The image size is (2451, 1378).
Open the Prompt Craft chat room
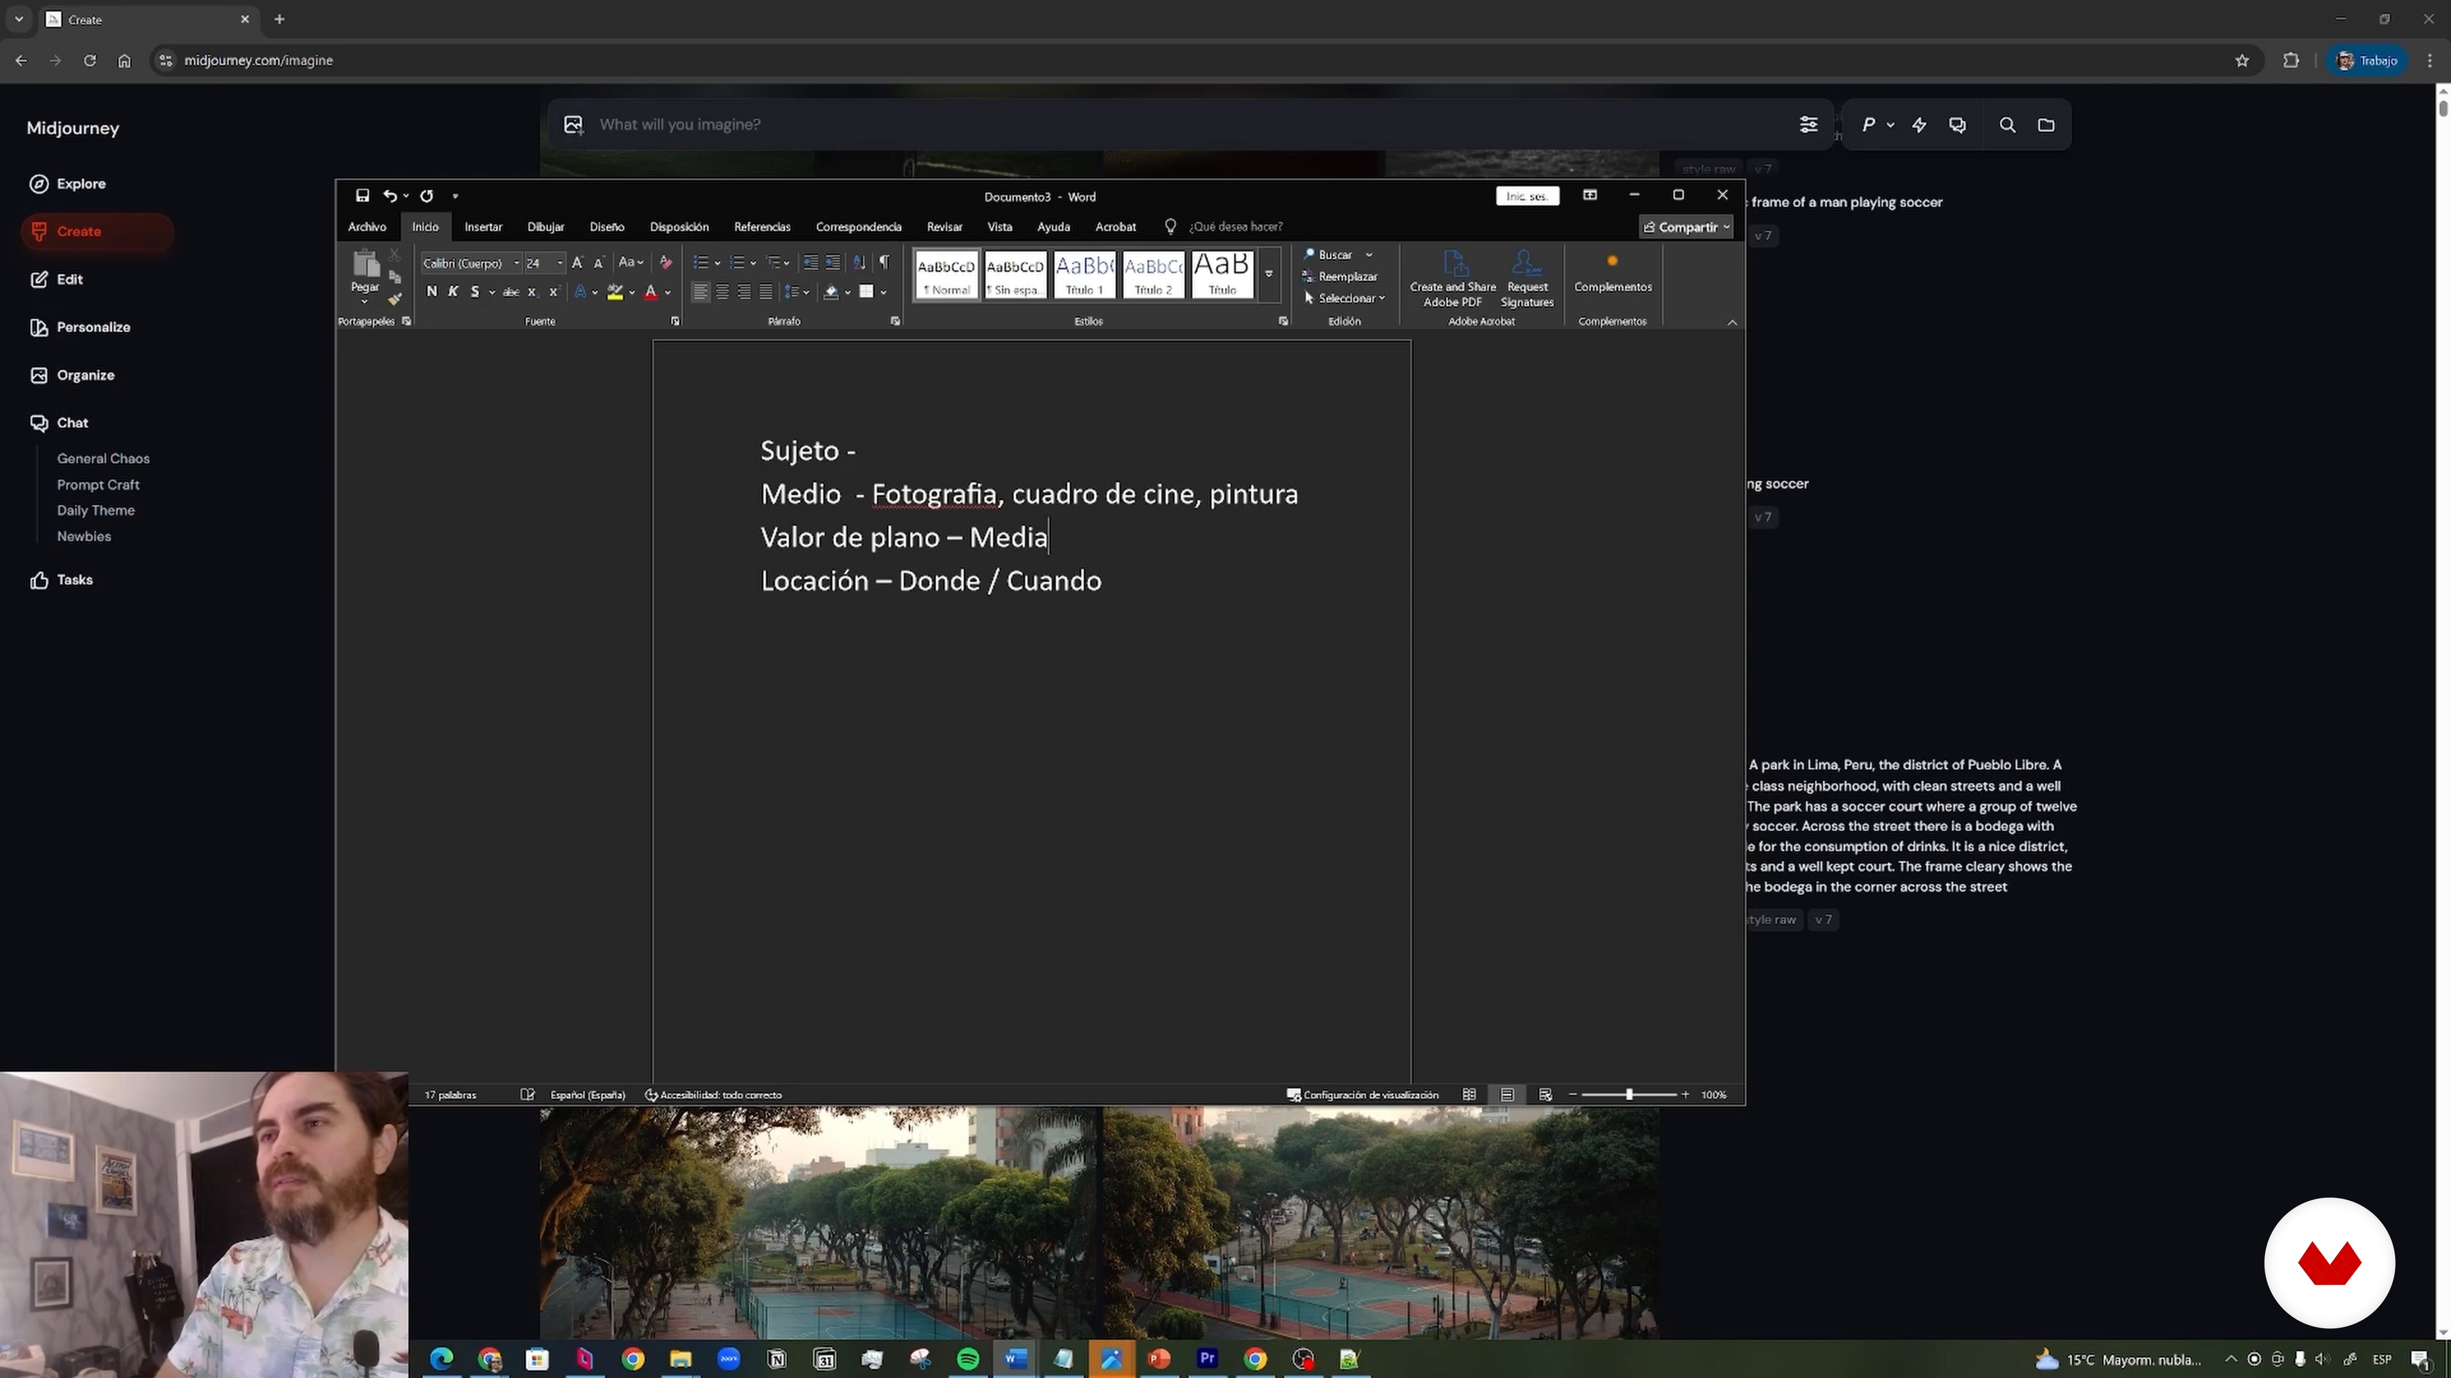click(x=98, y=485)
